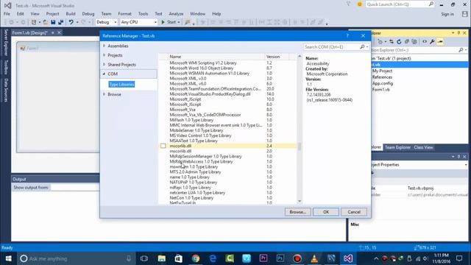
Task: Click Cancel in Reference Manager
Action: [x=354, y=212]
